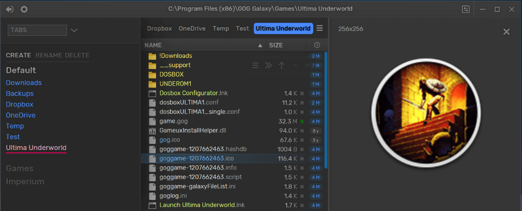
Task: Click the 3 y age badge on gog.ico
Action: point(315,140)
